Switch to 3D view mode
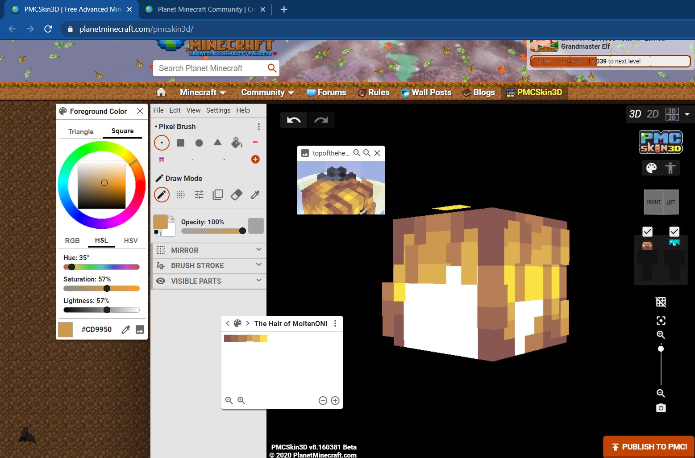 (x=635, y=114)
